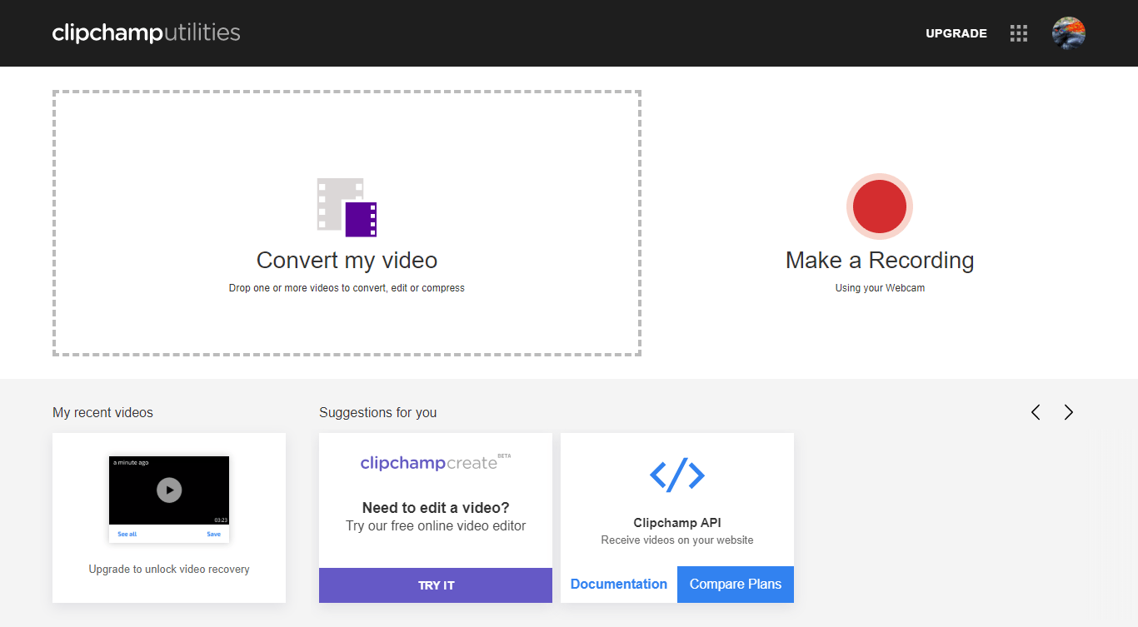Open the Documentation link
The image size is (1138, 627).
click(618, 585)
